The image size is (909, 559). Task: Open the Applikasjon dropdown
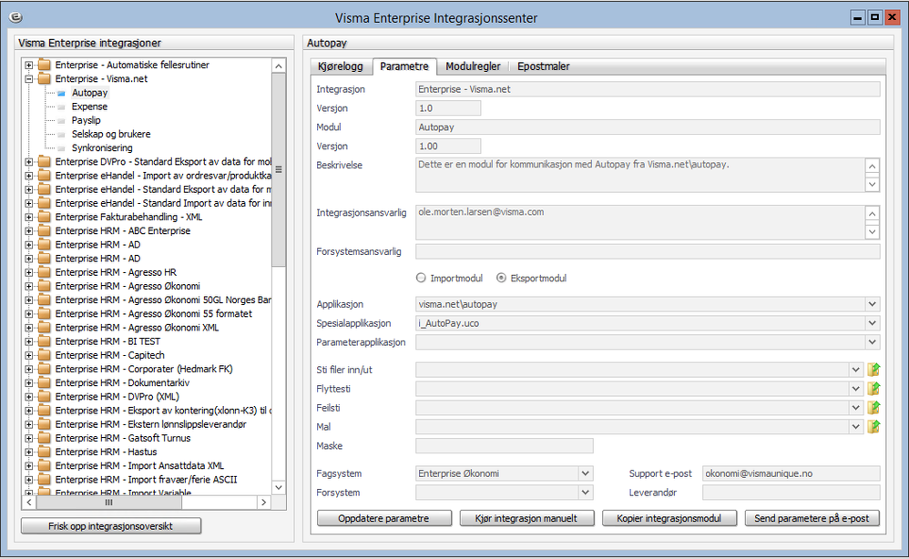point(873,304)
